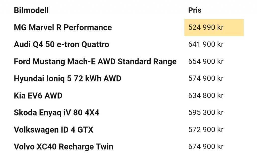Select Volvo XC40 Recharge Twin
This screenshot has height=165, width=257.
[x=63, y=147]
